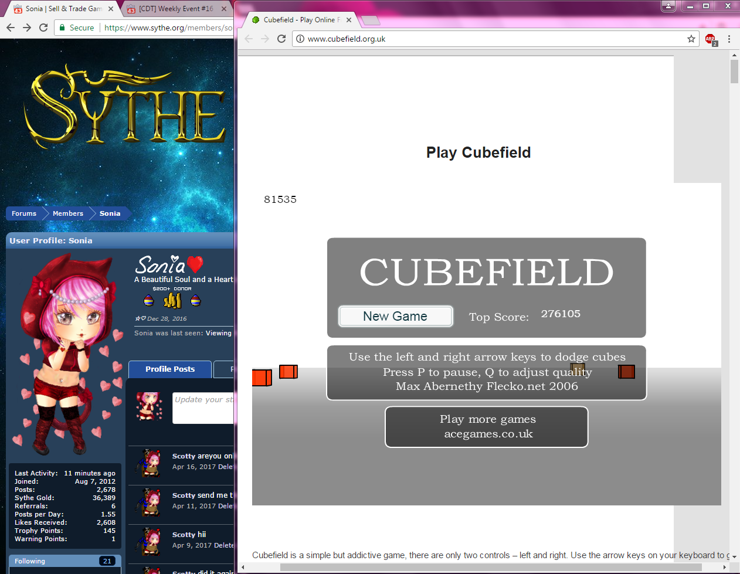Click the avatar beside the Apr 9, 2017 post

coord(149,542)
